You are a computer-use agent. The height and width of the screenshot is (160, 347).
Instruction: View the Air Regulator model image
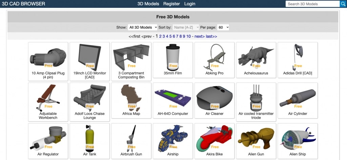[x=48, y=137]
